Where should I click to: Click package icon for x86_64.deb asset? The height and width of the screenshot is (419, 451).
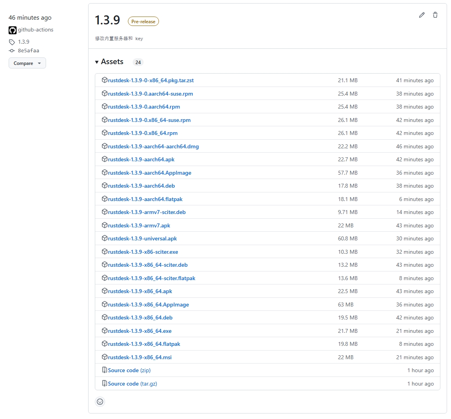tap(105, 317)
